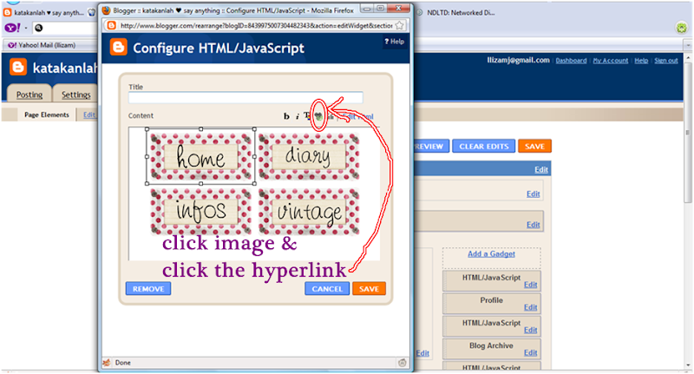This screenshot has height=374, width=694.
Task: Click the search icon in Yahoo toolbar field
Action: (x=39, y=28)
